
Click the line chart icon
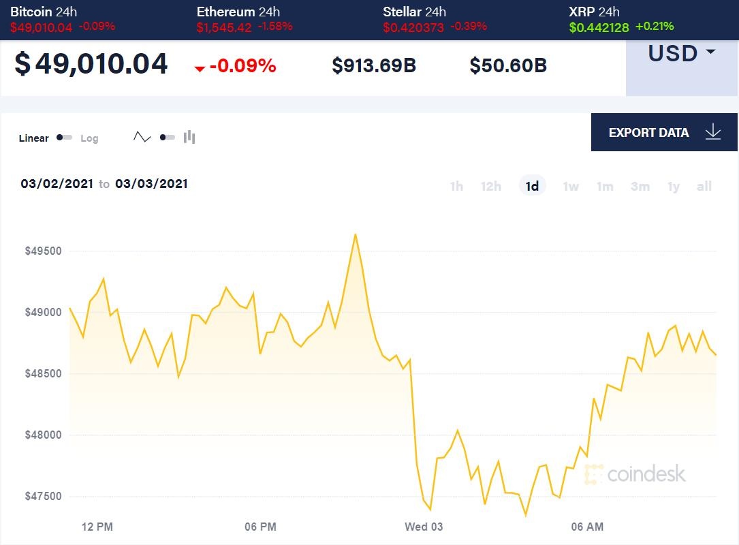coord(142,137)
